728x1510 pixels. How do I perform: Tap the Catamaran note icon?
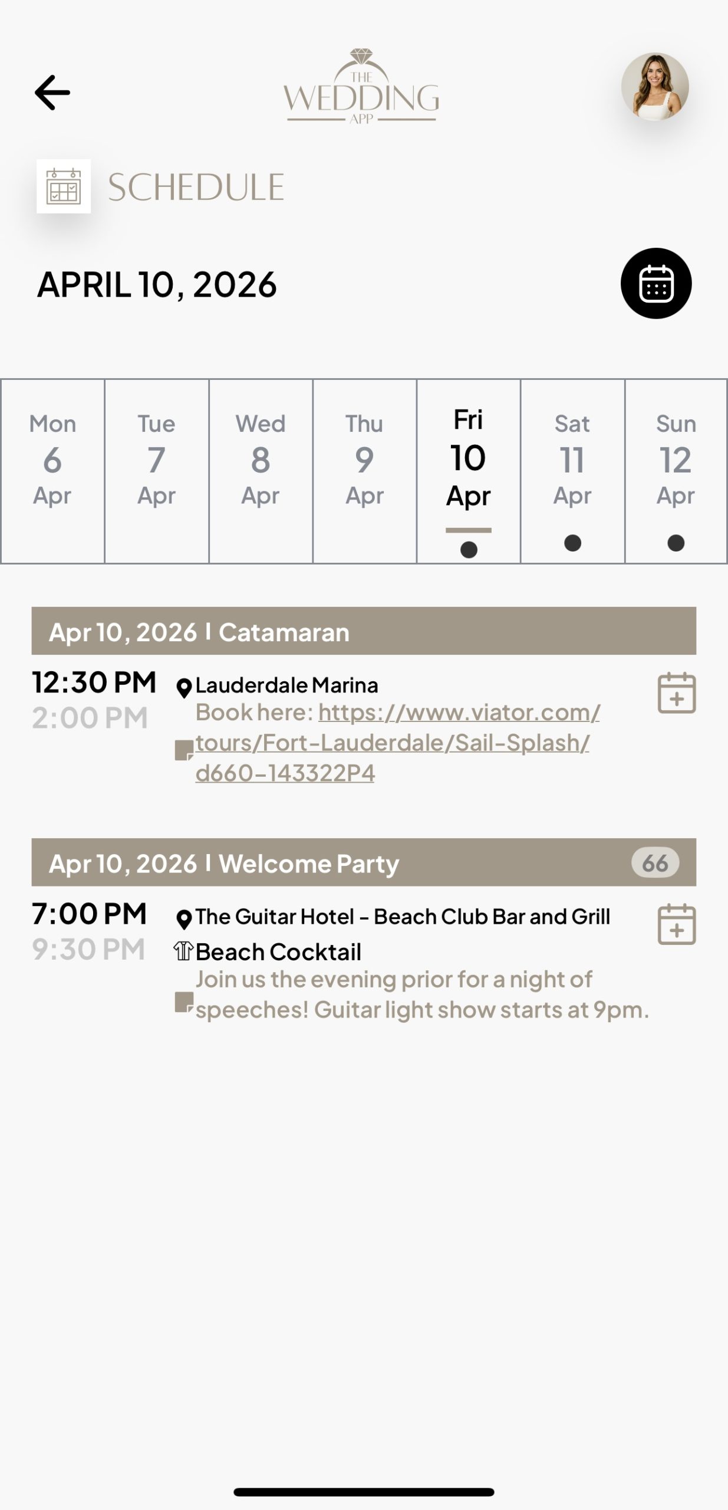pyautogui.click(x=184, y=750)
